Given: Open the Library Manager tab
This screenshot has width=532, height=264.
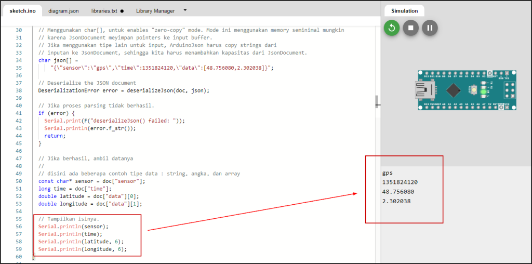Looking at the screenshot, I should pos(155,11).
